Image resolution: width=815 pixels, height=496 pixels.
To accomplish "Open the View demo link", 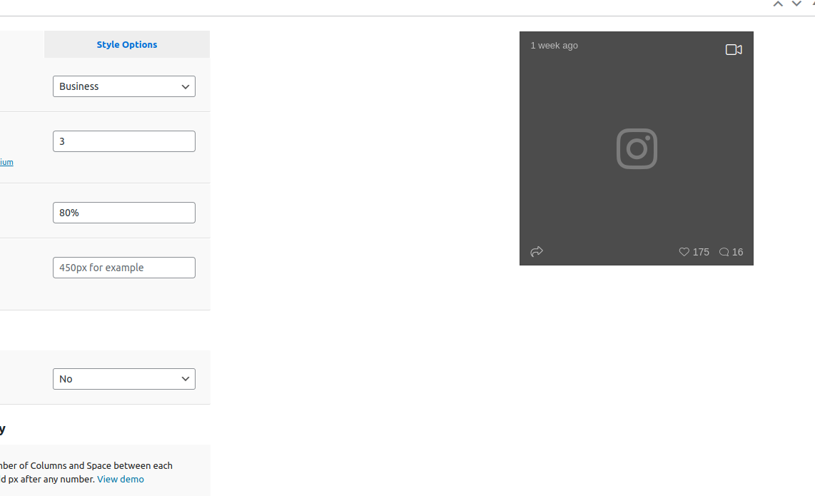I will click(x=121, y=480).
